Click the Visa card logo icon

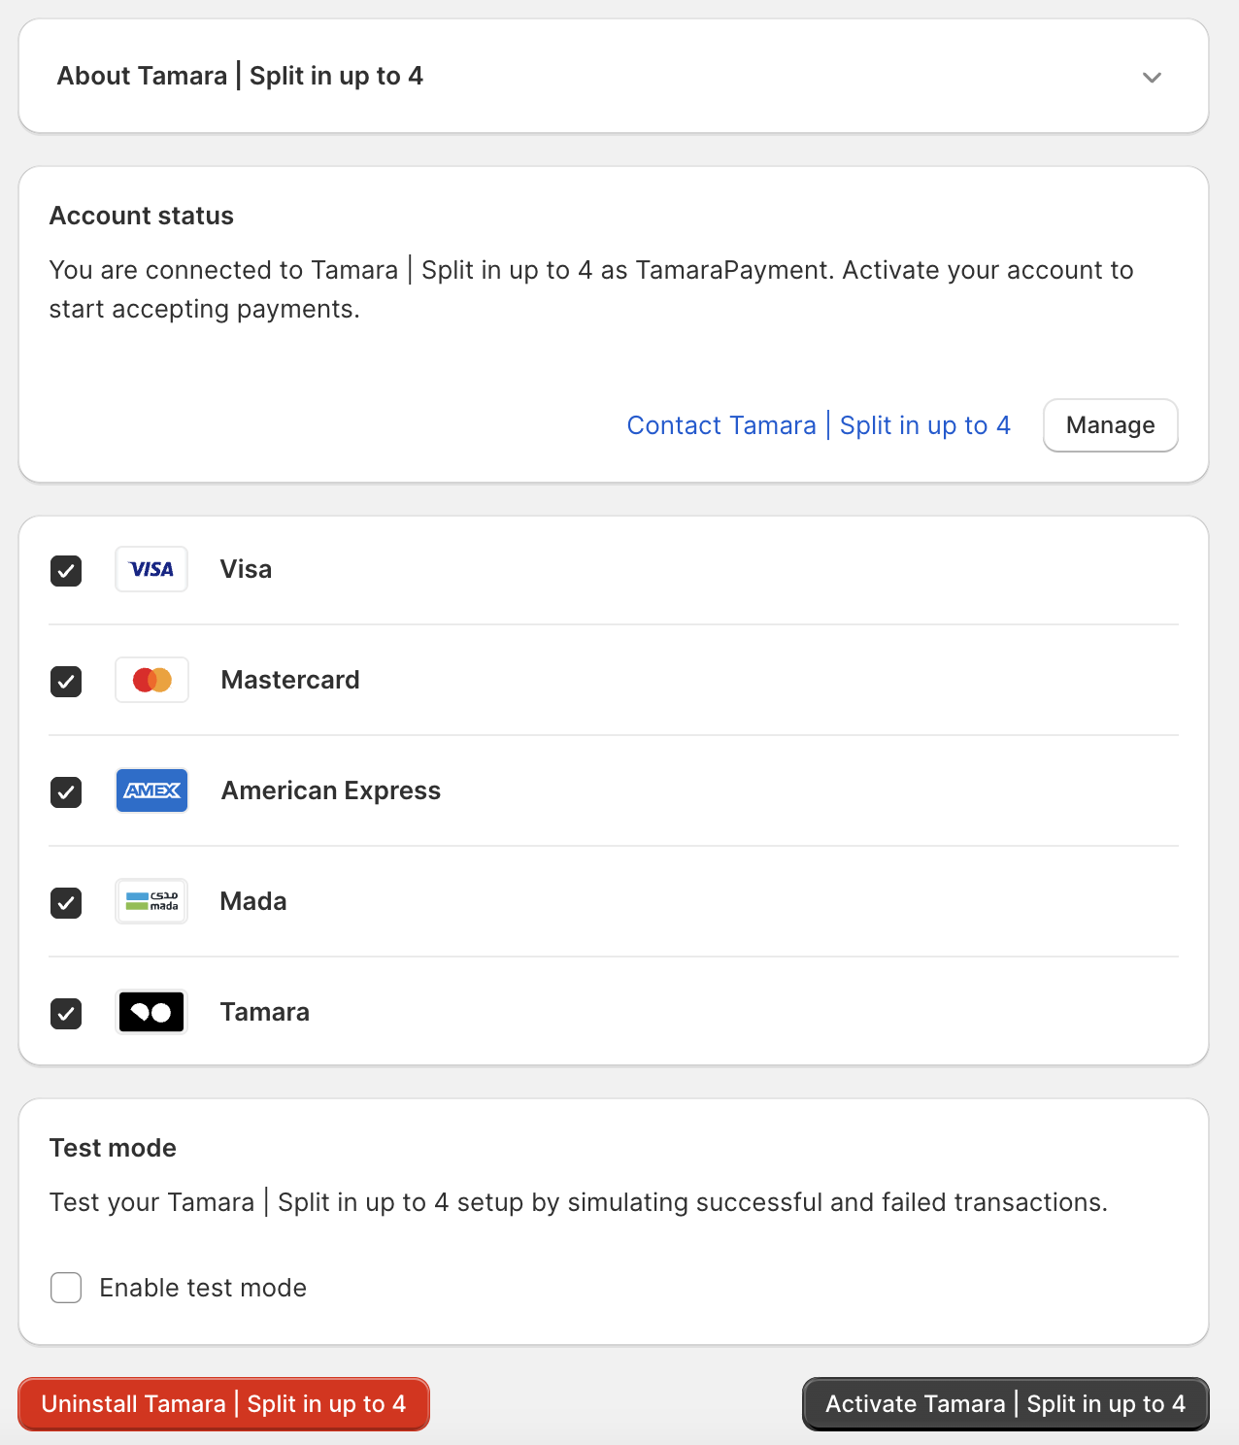point(151,569)
